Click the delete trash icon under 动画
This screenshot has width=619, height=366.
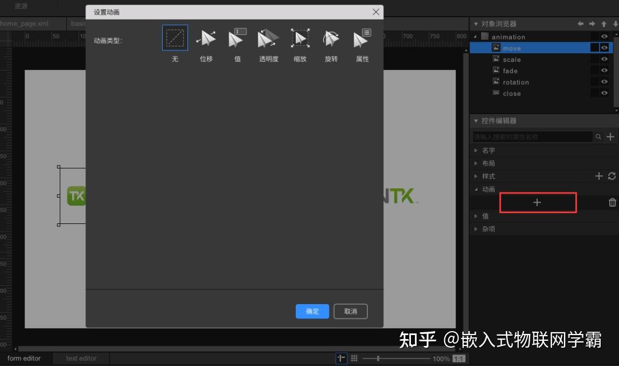coord(612,202)
